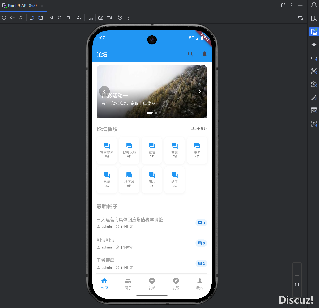Image resolution: width=319 pixels, height=308 pixels.
Task: Rotate the device left
Action: coord(32,18)
